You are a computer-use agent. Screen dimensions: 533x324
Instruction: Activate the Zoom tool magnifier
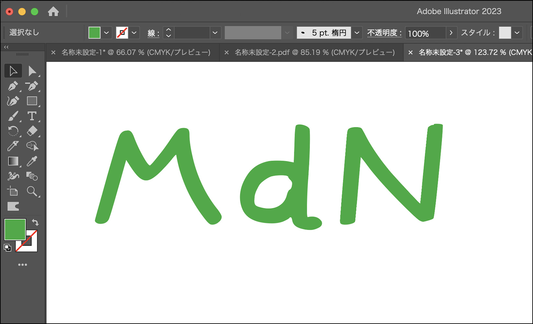pyautogui.click(x=32, y=191)
